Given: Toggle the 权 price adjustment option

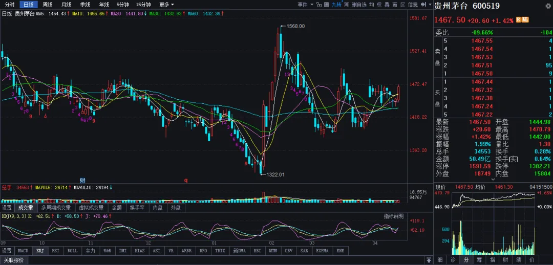Looking at the screenshot, I should point(379,5).
